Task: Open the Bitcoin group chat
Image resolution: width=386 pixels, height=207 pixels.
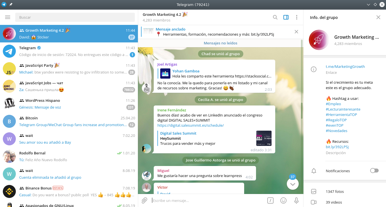Action: point(69,121)
